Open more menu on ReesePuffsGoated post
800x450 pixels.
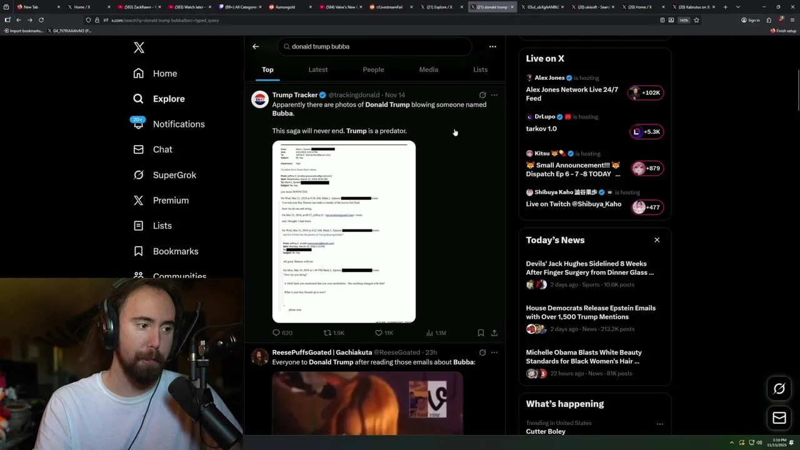point(494,352)
